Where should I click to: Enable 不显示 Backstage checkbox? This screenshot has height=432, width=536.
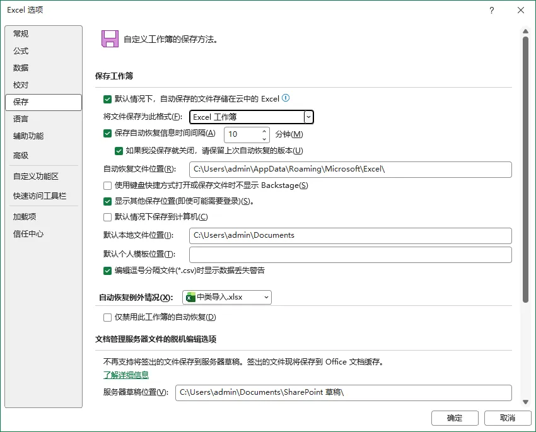[107, 185]
